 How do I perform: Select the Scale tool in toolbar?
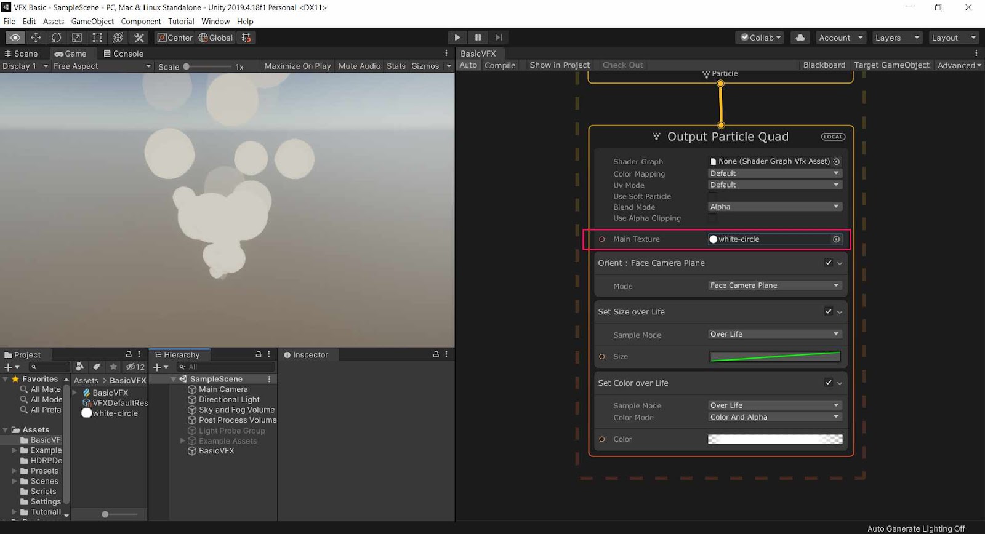tap(77, 38)
